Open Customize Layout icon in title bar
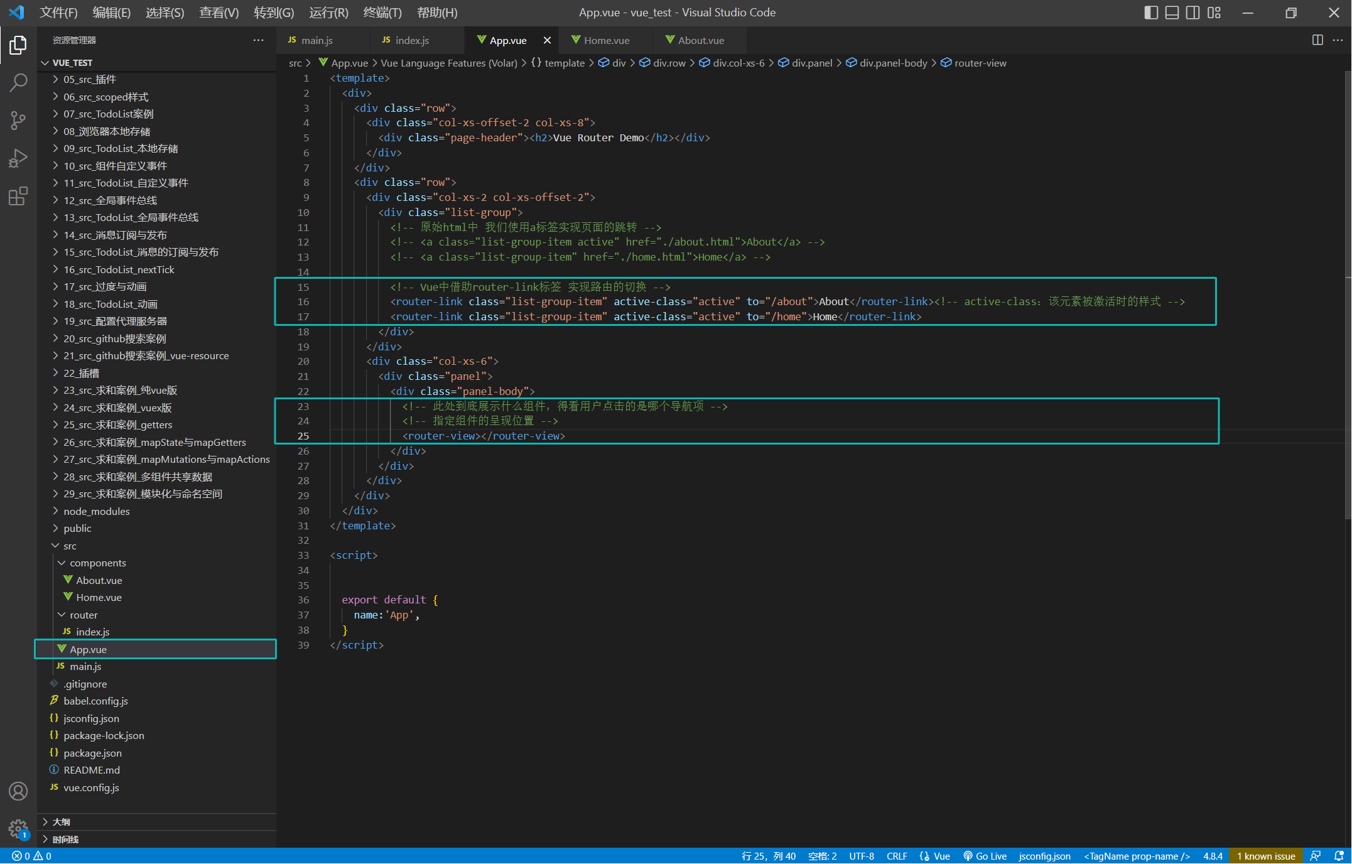The image size is (1352, 864). coord(1214,13)
